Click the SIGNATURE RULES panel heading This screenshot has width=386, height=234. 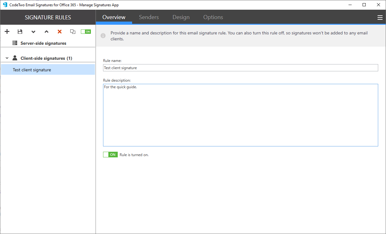48,18
